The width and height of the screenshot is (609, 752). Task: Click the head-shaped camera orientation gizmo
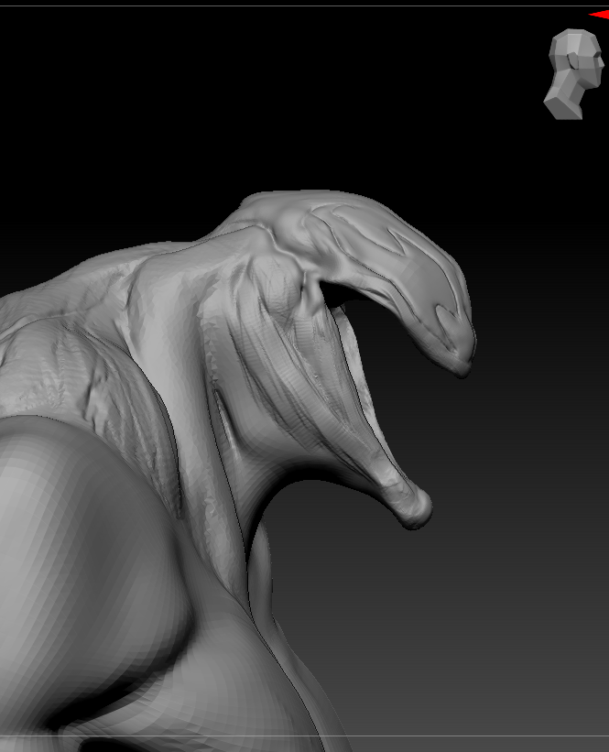point(573,74)
